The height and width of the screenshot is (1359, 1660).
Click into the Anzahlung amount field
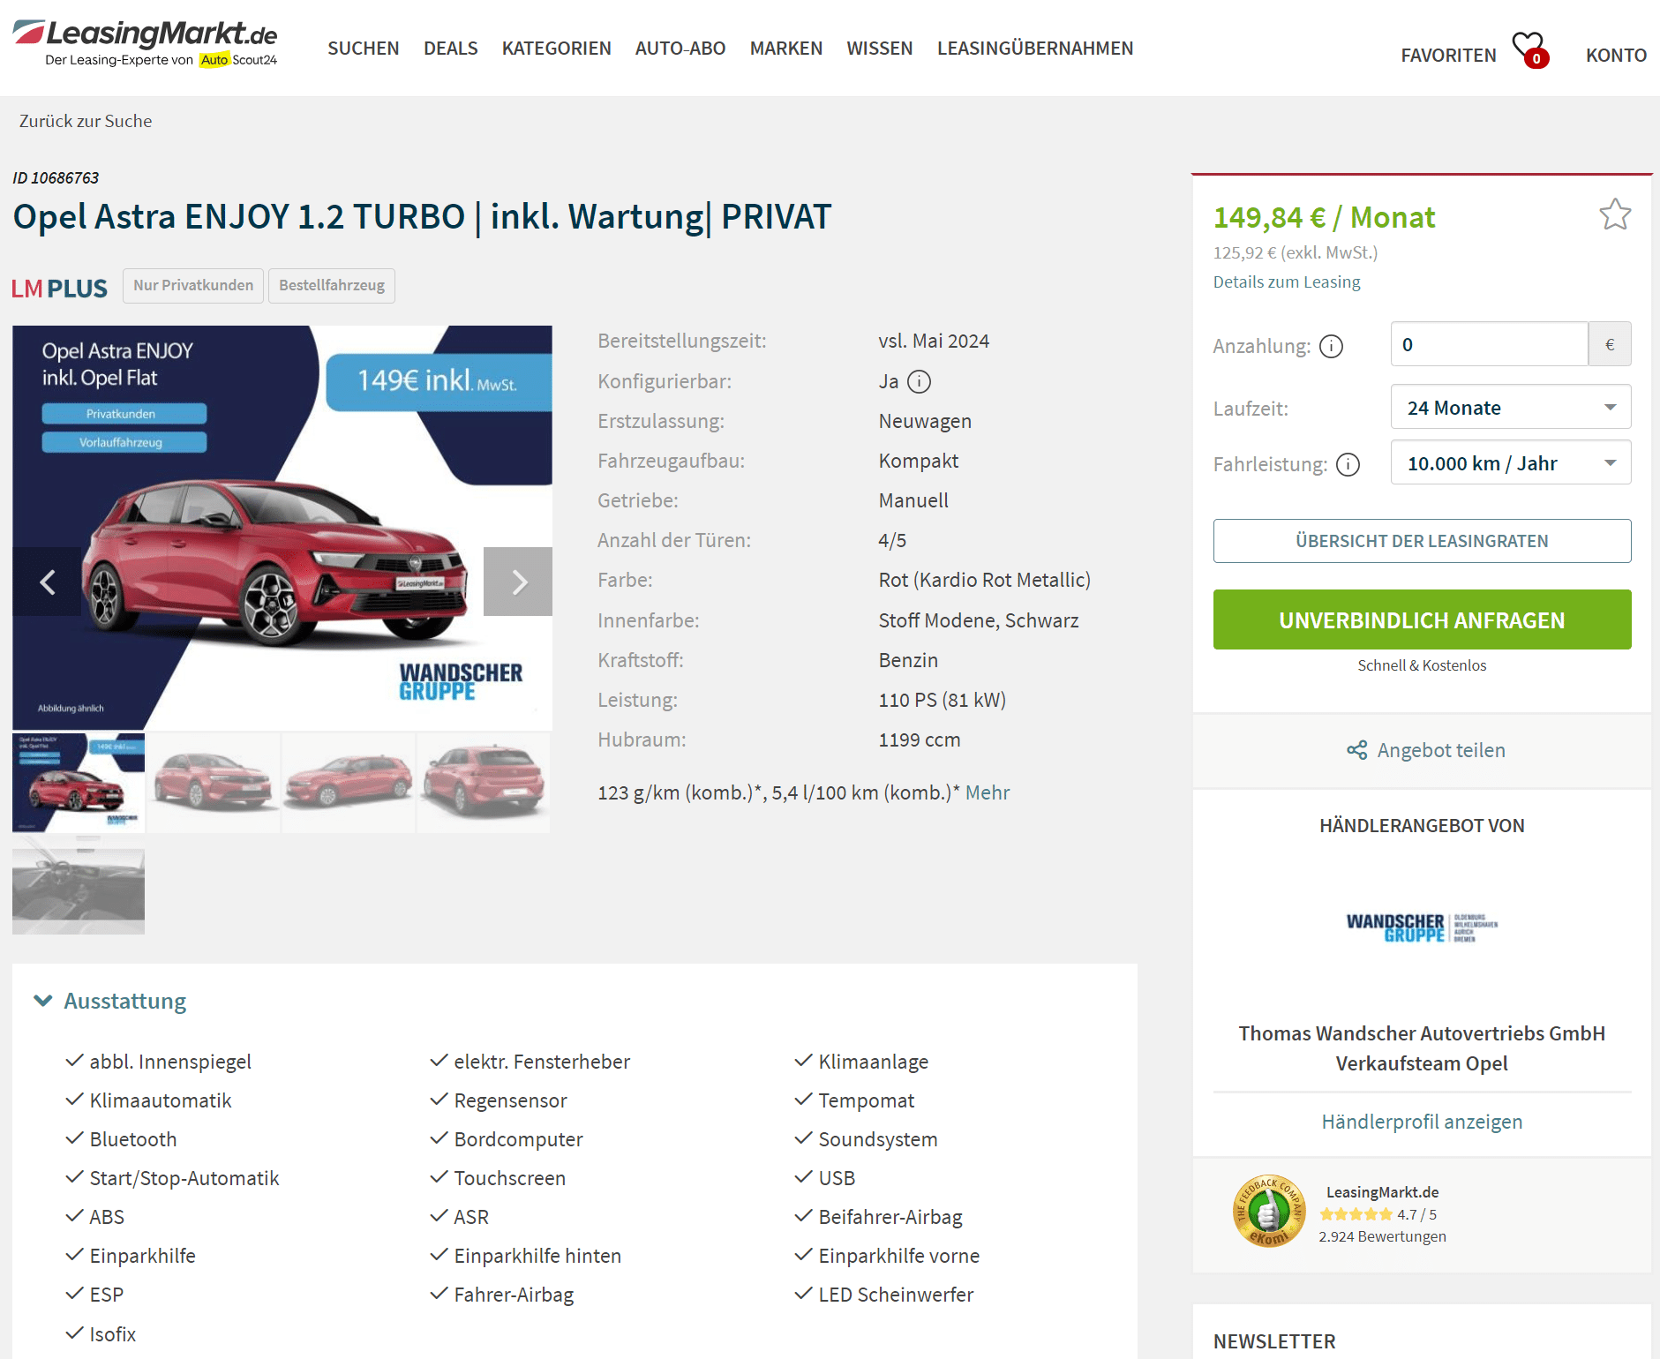(1489, 344)
